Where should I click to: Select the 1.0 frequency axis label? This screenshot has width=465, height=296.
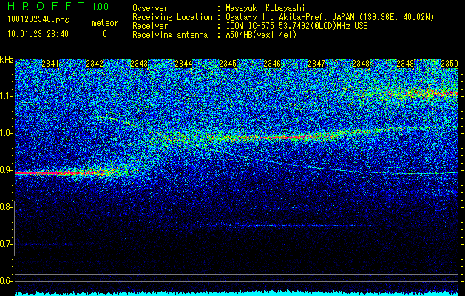5,133
